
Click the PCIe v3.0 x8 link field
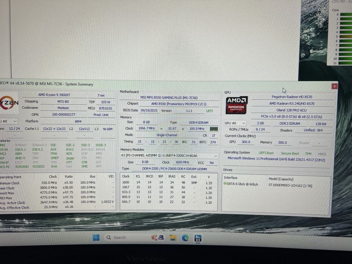pos(291,117)
